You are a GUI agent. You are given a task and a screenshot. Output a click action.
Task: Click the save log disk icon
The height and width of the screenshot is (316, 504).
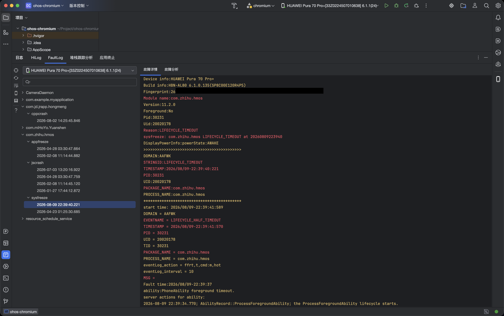[16, 101]
